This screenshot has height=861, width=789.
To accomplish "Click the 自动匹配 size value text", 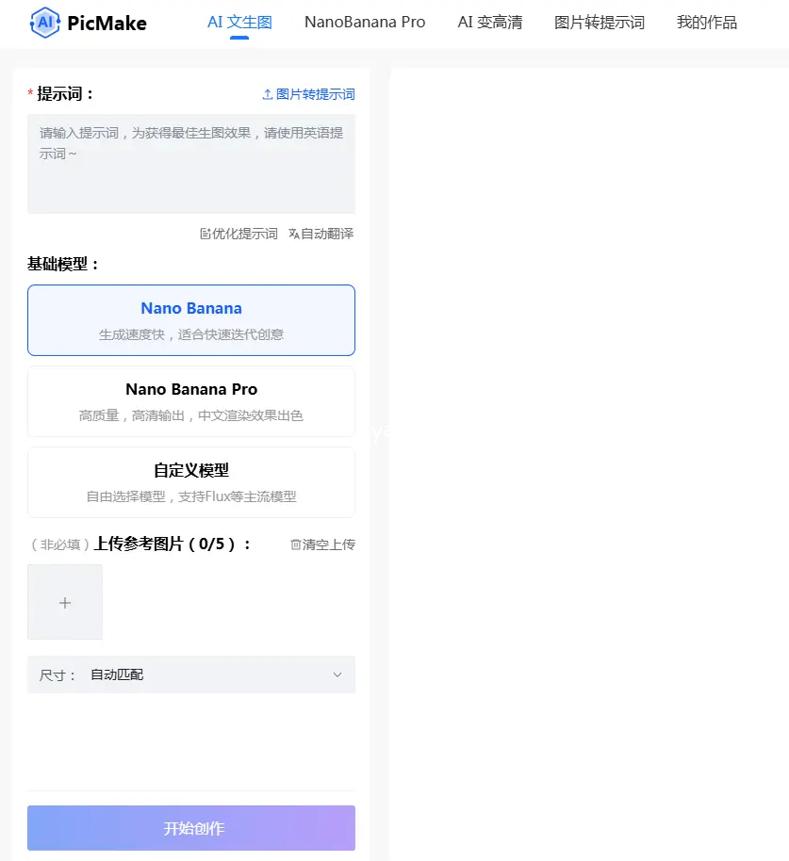I will tap(117, 674).
